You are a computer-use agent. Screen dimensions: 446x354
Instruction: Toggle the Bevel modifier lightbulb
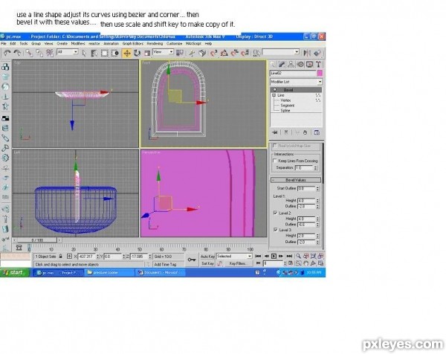tap(274, 90)
